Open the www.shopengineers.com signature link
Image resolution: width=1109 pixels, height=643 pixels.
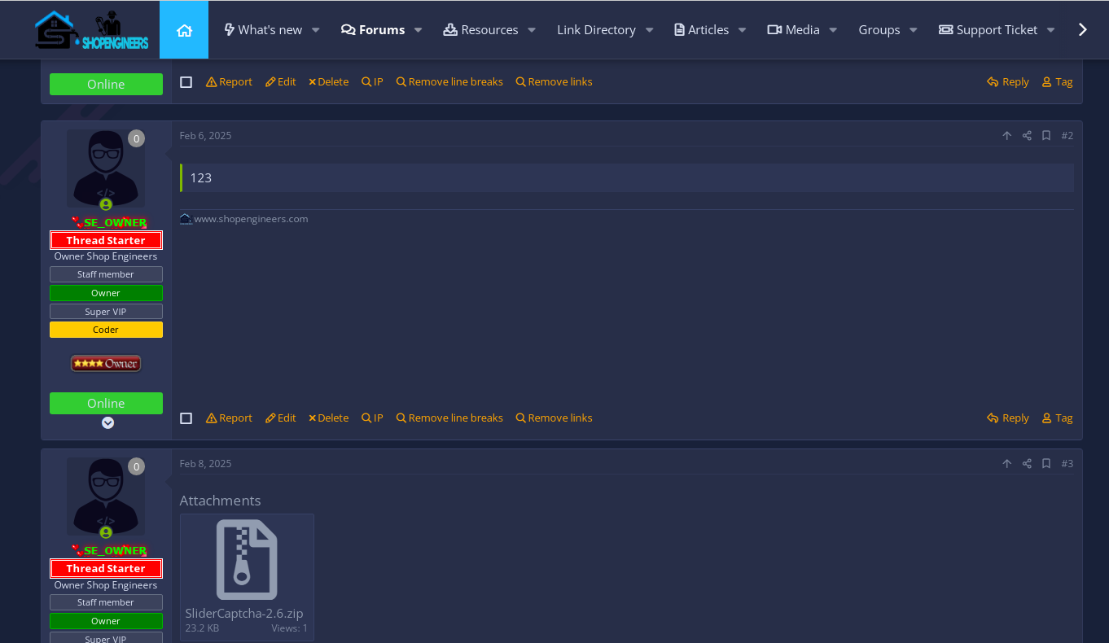251,219
